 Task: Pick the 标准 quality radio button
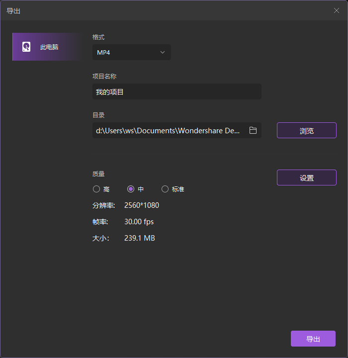tap(165, 189)
